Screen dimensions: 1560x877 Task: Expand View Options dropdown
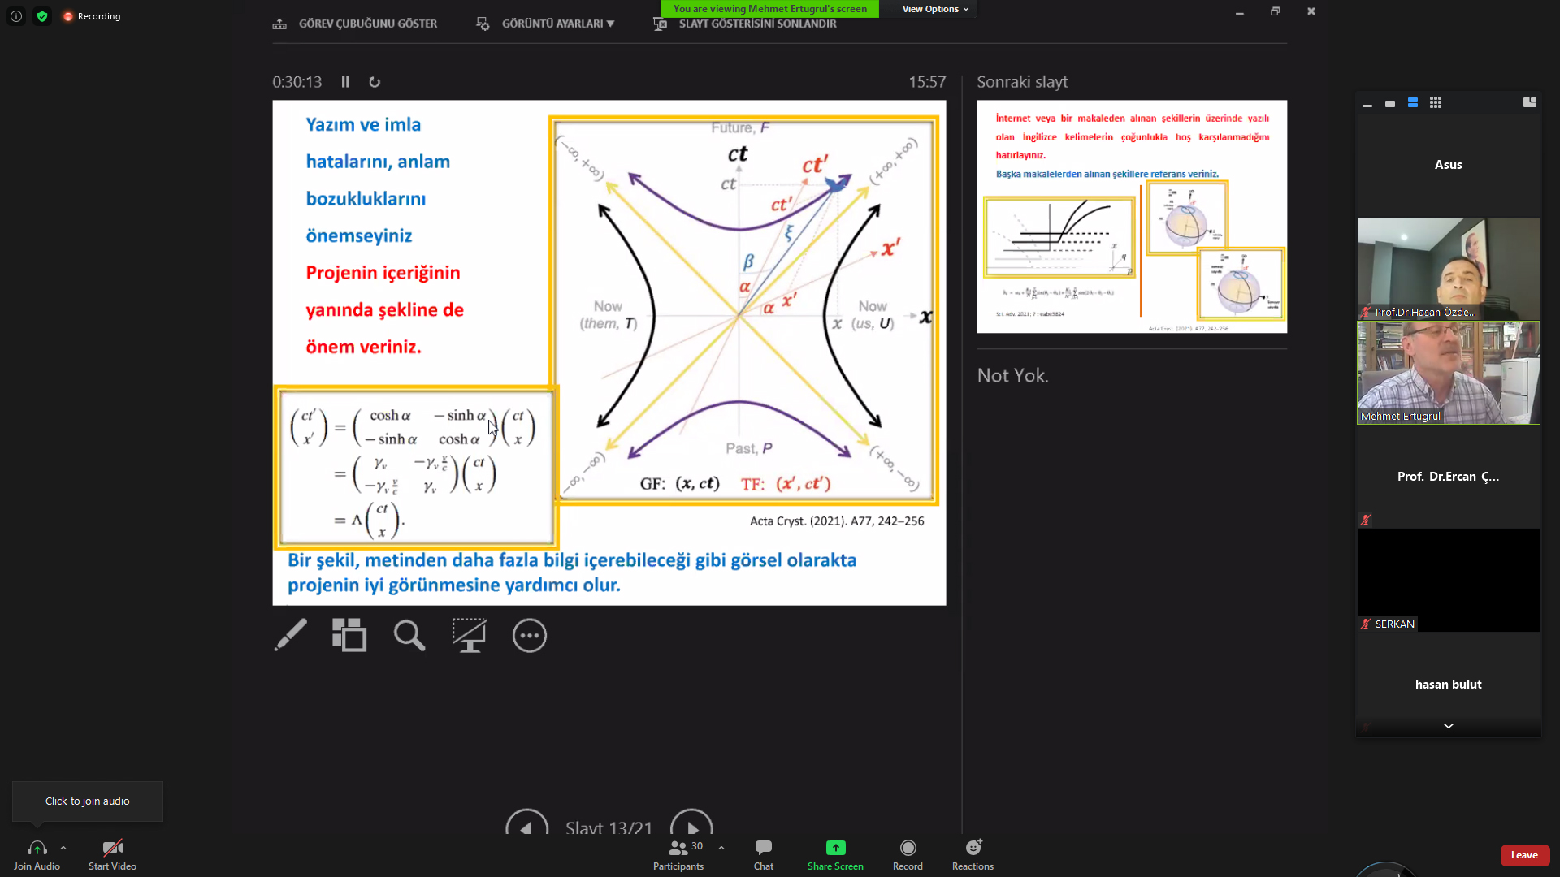[x=935, y=9]
